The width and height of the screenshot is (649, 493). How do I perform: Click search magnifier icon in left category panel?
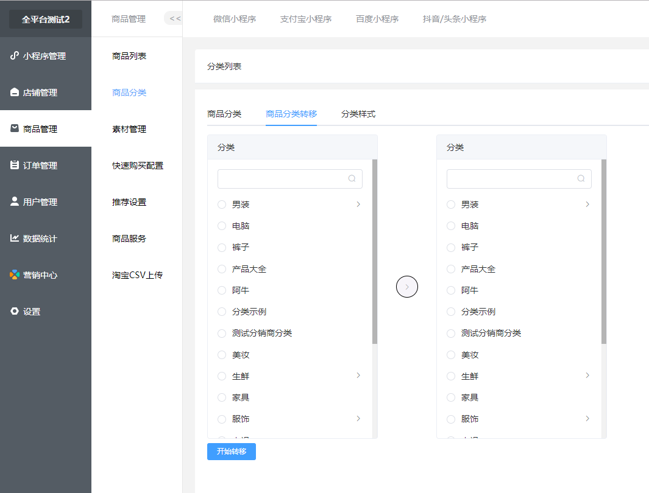coord(352,179)
